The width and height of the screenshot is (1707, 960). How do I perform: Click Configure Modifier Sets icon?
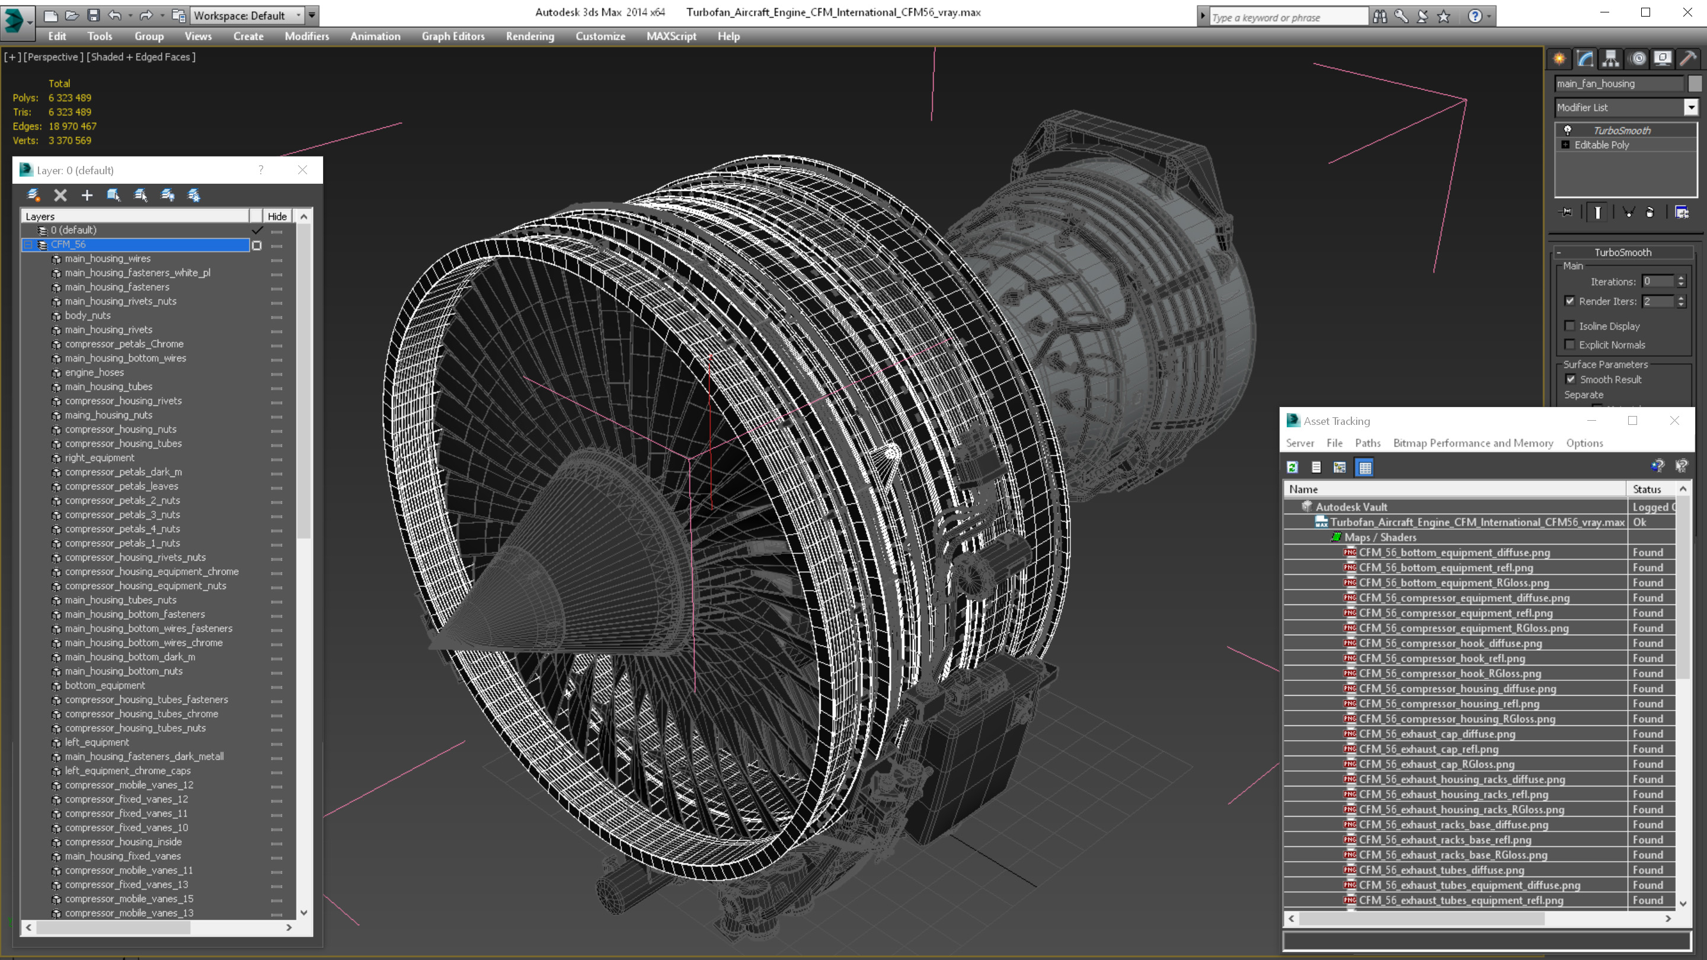pyautogui.click(x=1682, y=212)
